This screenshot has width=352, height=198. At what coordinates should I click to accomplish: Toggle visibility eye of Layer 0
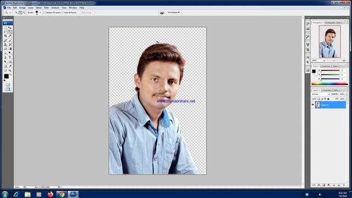pos(313,105)
